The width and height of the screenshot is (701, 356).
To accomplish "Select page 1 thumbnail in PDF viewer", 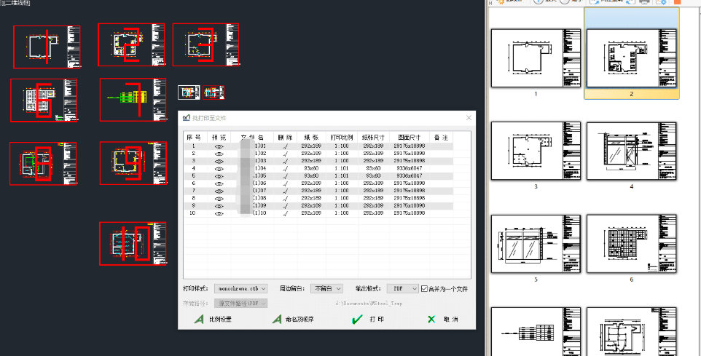I will 536,58.
